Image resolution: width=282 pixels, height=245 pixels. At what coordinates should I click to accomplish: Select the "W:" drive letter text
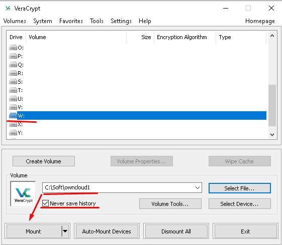tap(21, 116)
